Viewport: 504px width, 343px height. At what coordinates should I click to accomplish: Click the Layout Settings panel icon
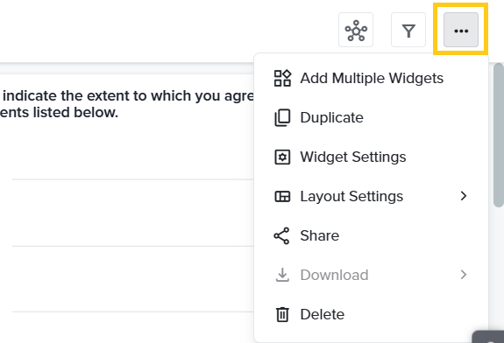click(282, 196)
